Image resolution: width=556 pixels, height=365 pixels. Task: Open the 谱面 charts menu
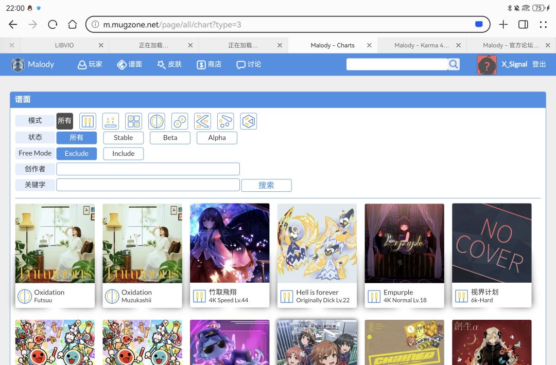129,64
